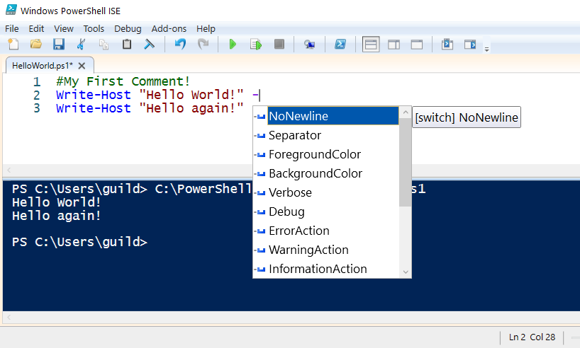This screenshot has height=348, width=580.
Task: Click script pane horizontal scroll left arrow
Action: [x=9, y=170]
